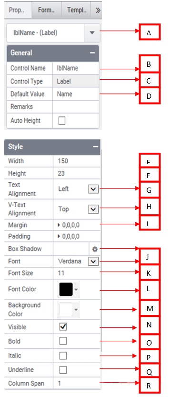Open the Text Alignment dropdown

(93, 189)
